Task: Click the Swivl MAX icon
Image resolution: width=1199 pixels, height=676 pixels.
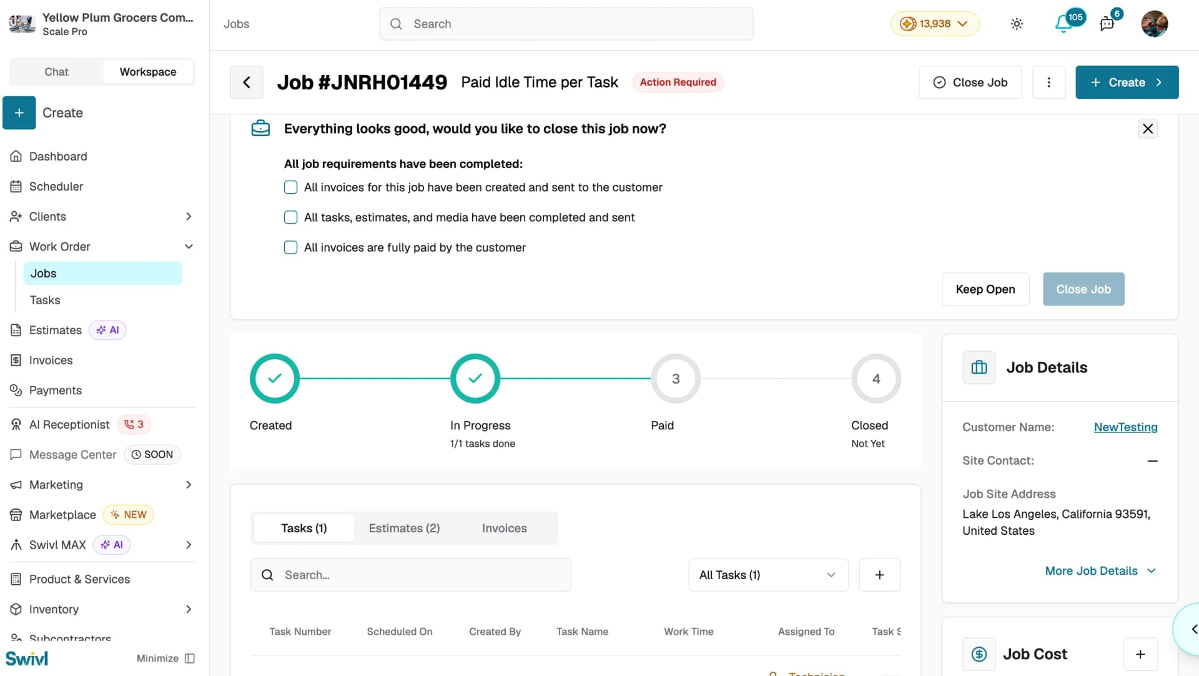Action: pos(16,545)
